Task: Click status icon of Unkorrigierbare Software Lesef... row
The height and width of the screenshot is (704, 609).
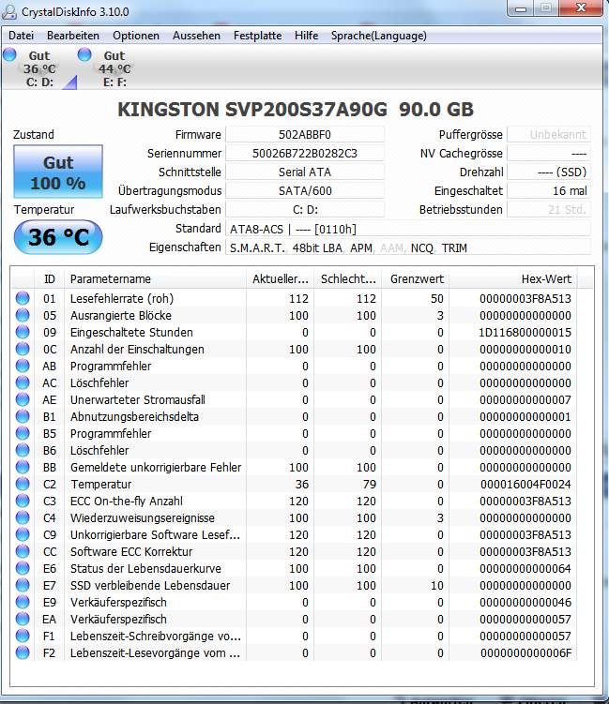Action: pyautogui.click(x=23, y=534)
